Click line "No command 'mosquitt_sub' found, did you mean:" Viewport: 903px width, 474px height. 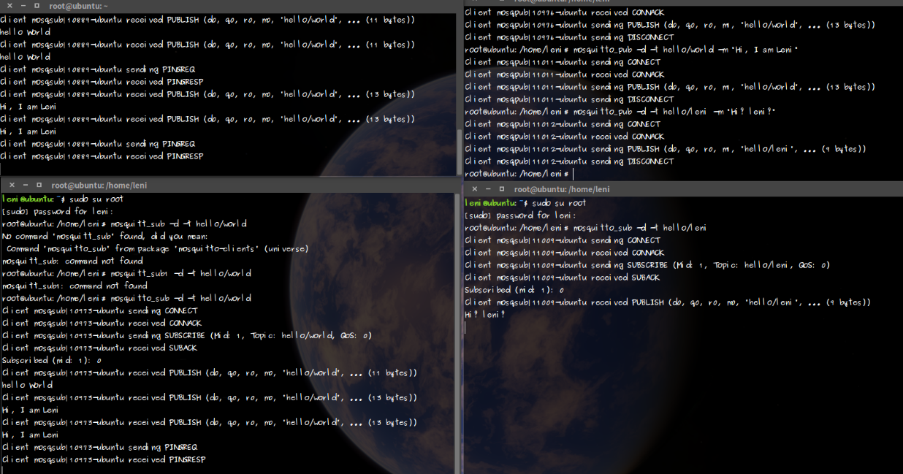105,236
